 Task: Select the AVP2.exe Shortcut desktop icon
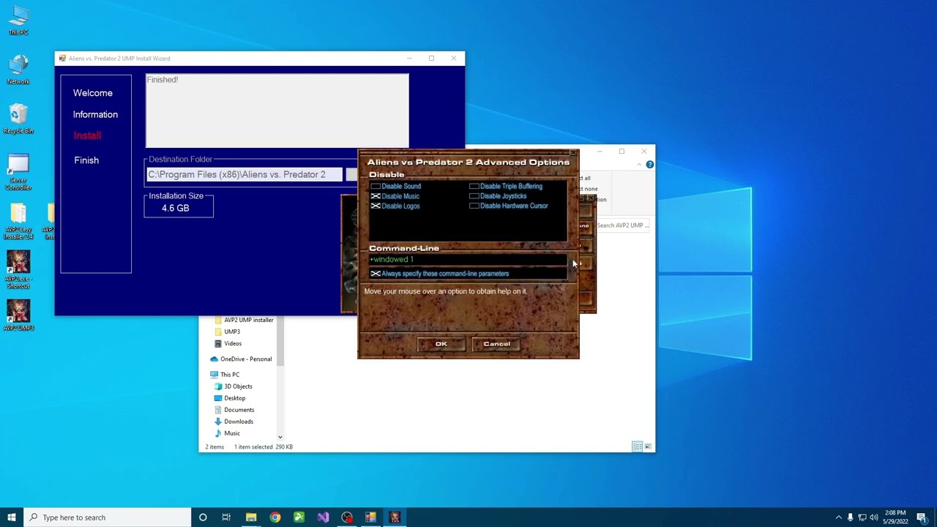tap(18, 270)
